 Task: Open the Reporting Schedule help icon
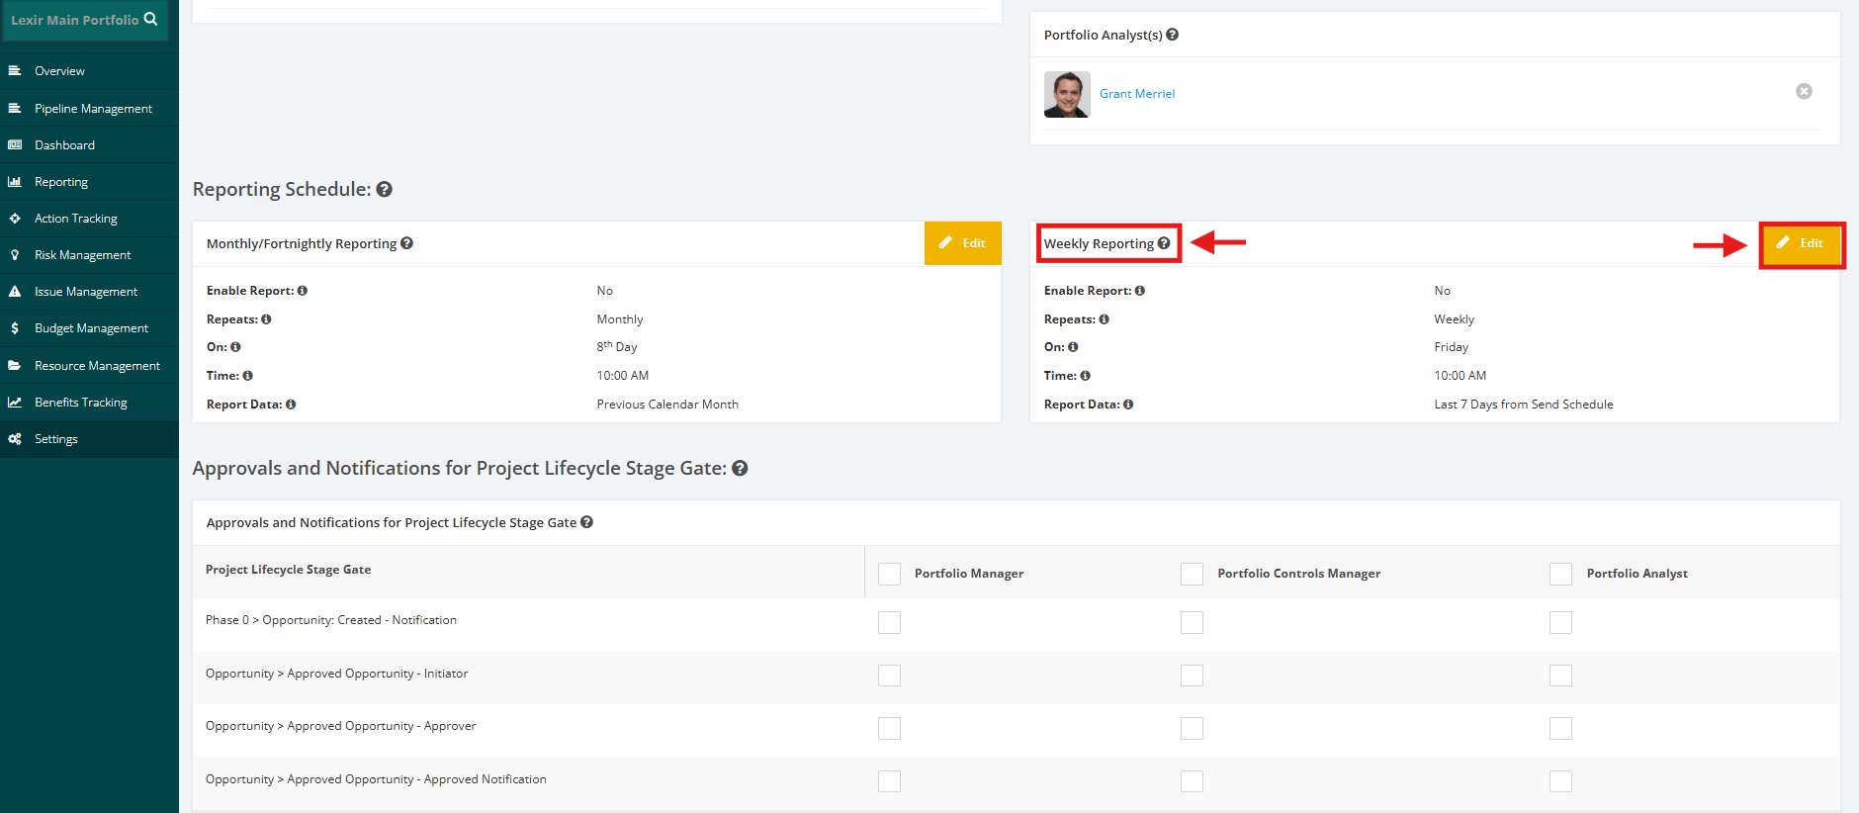[x=385, y=189]
